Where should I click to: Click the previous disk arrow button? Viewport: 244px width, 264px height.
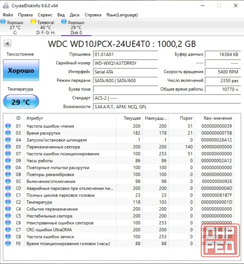[x=7, y=44]
